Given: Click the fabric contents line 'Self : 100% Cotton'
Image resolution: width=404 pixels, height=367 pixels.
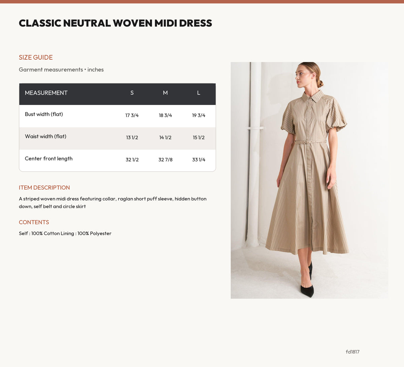Looking at the screenshot, I should 39,233.
